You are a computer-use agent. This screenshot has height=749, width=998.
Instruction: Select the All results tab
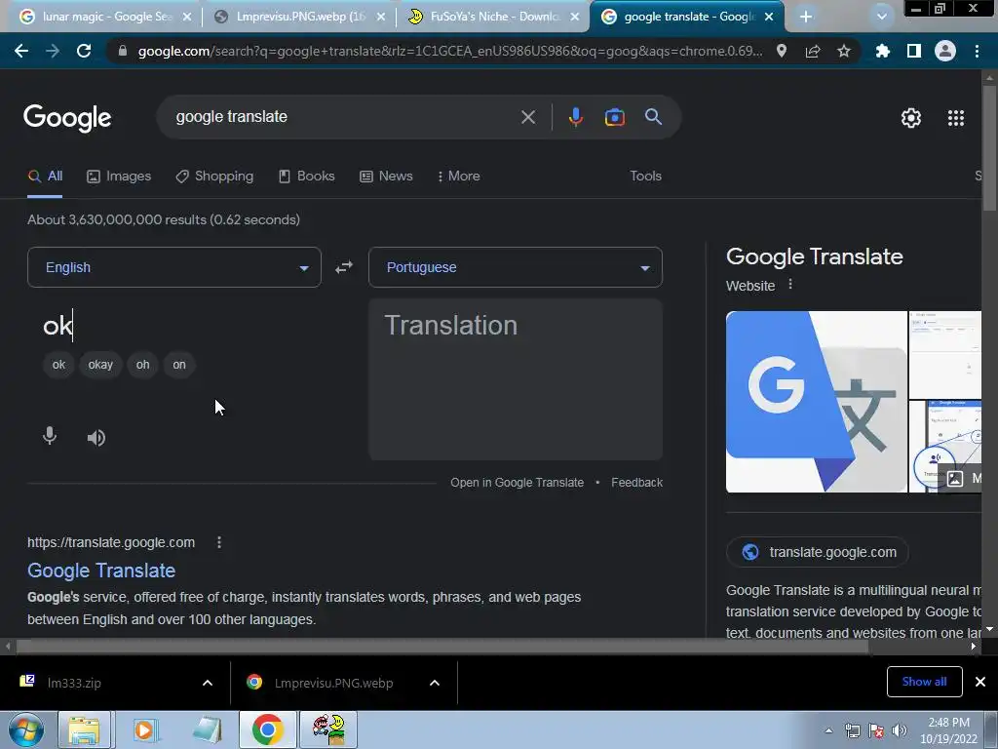(x=45, y=177)
